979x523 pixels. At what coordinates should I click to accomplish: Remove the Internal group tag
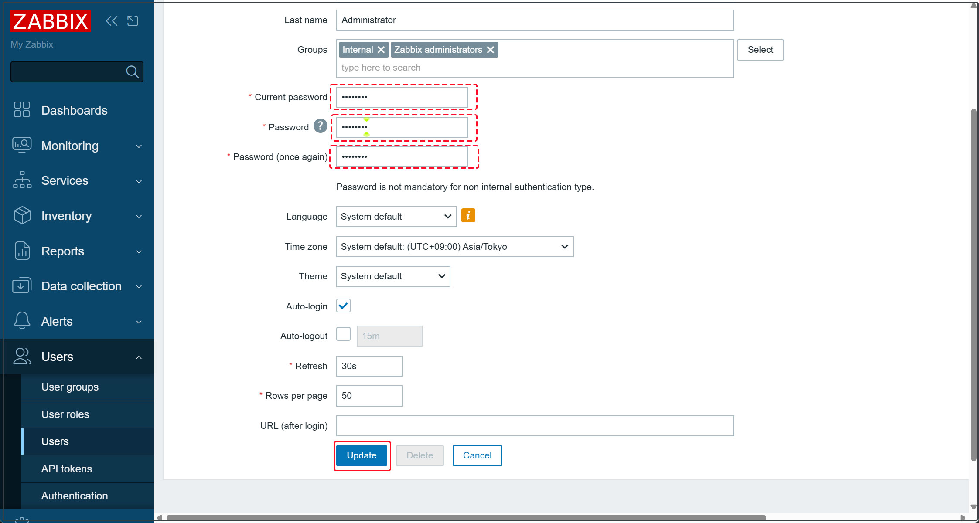[381, 50]
